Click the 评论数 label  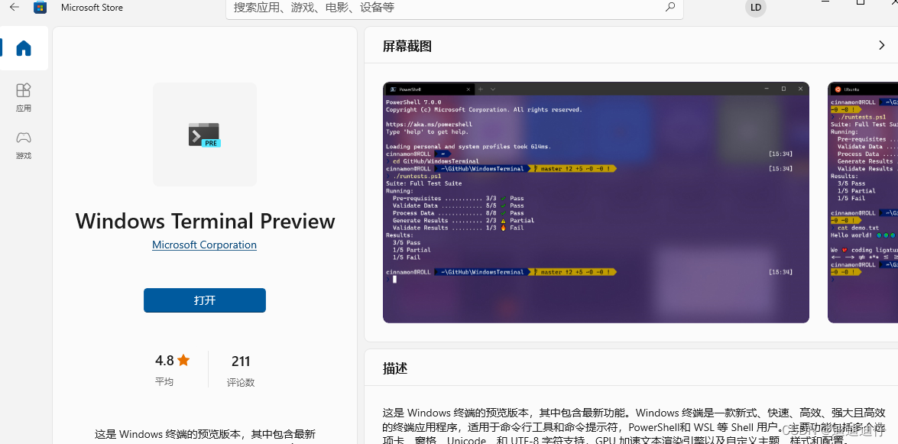[x=241, y=382]
